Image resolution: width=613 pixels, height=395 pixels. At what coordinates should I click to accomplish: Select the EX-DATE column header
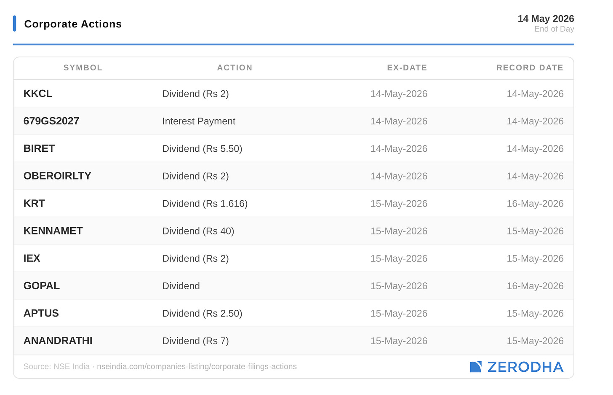(x=407, y=67)
